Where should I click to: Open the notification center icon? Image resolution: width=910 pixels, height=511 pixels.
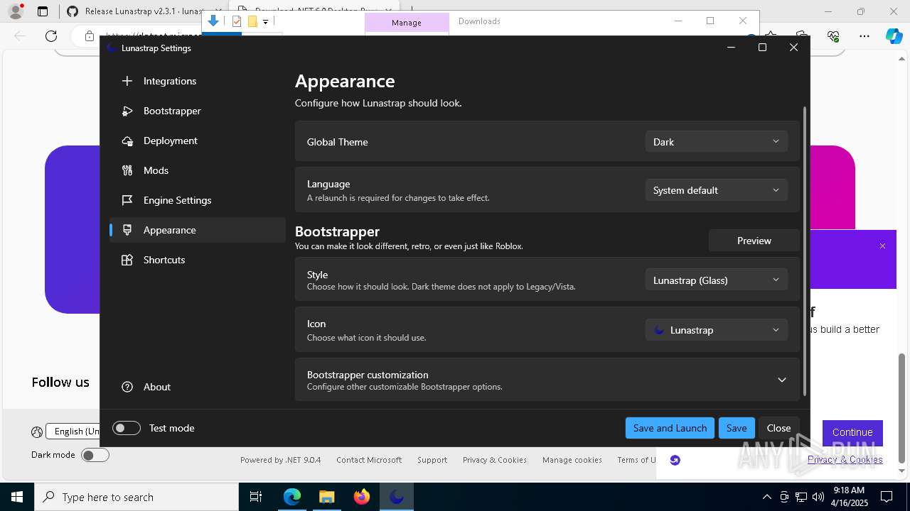pos(887,497)
